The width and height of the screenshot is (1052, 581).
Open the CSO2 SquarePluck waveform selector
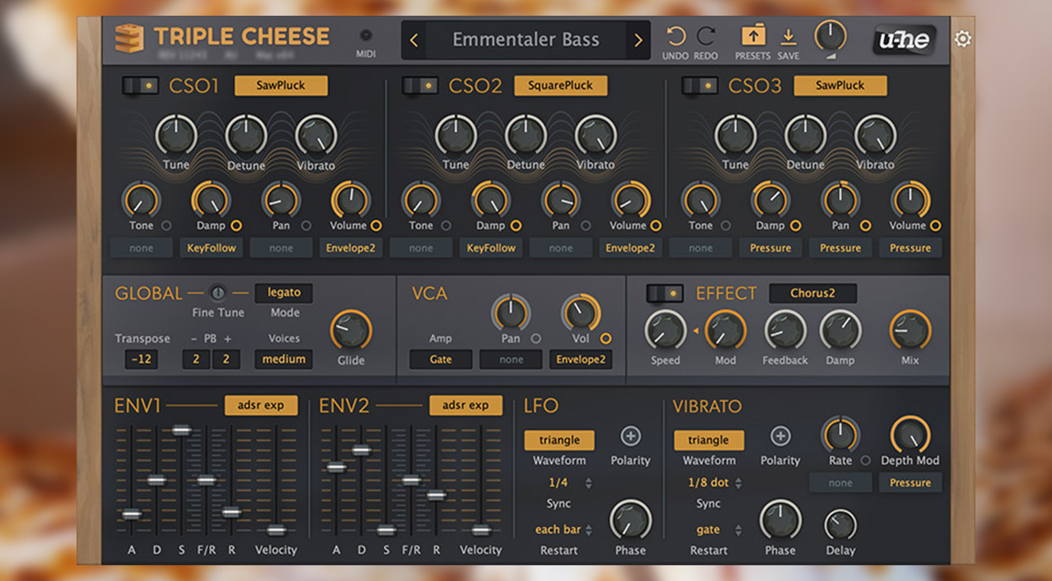[x=560, y=85]
